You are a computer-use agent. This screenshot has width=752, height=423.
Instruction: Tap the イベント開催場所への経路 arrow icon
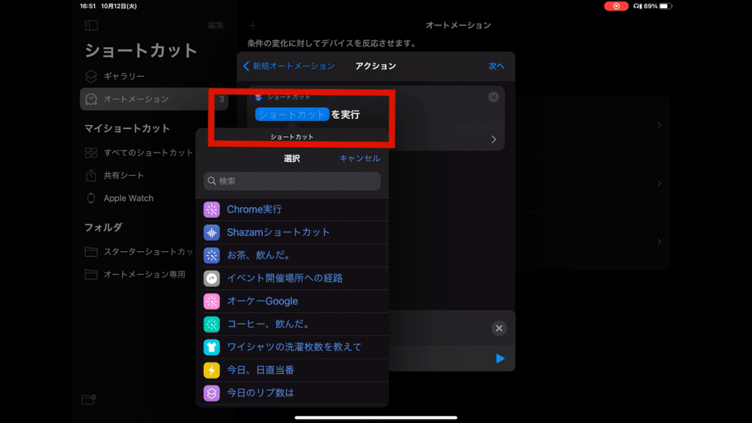(x=211, y=278)
